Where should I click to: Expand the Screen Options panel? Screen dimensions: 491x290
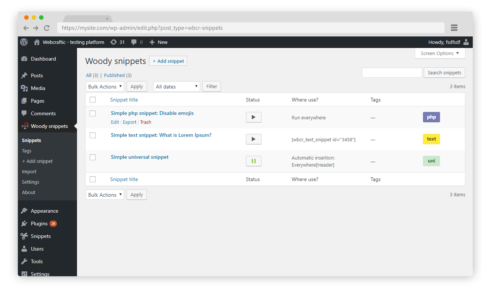click(440, 53)
